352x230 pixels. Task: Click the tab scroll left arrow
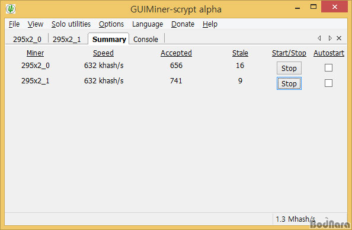(319, 38)
